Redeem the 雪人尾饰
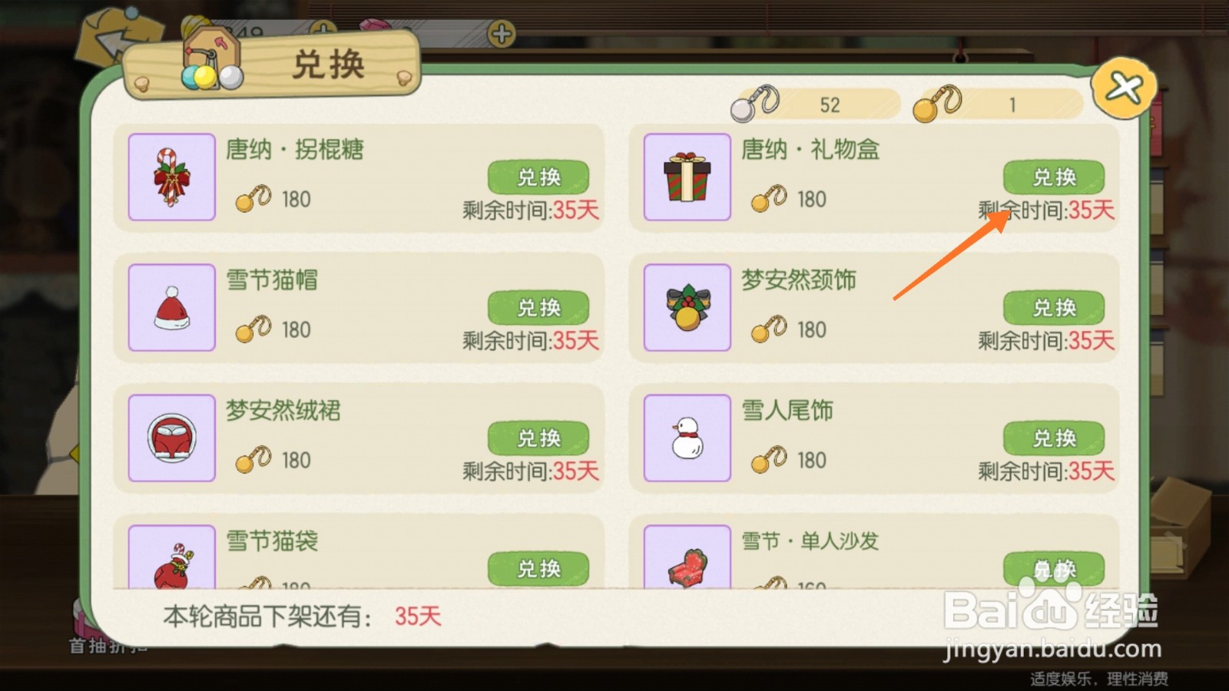This screenshot has width=1229, height=691. point(1054,438)
